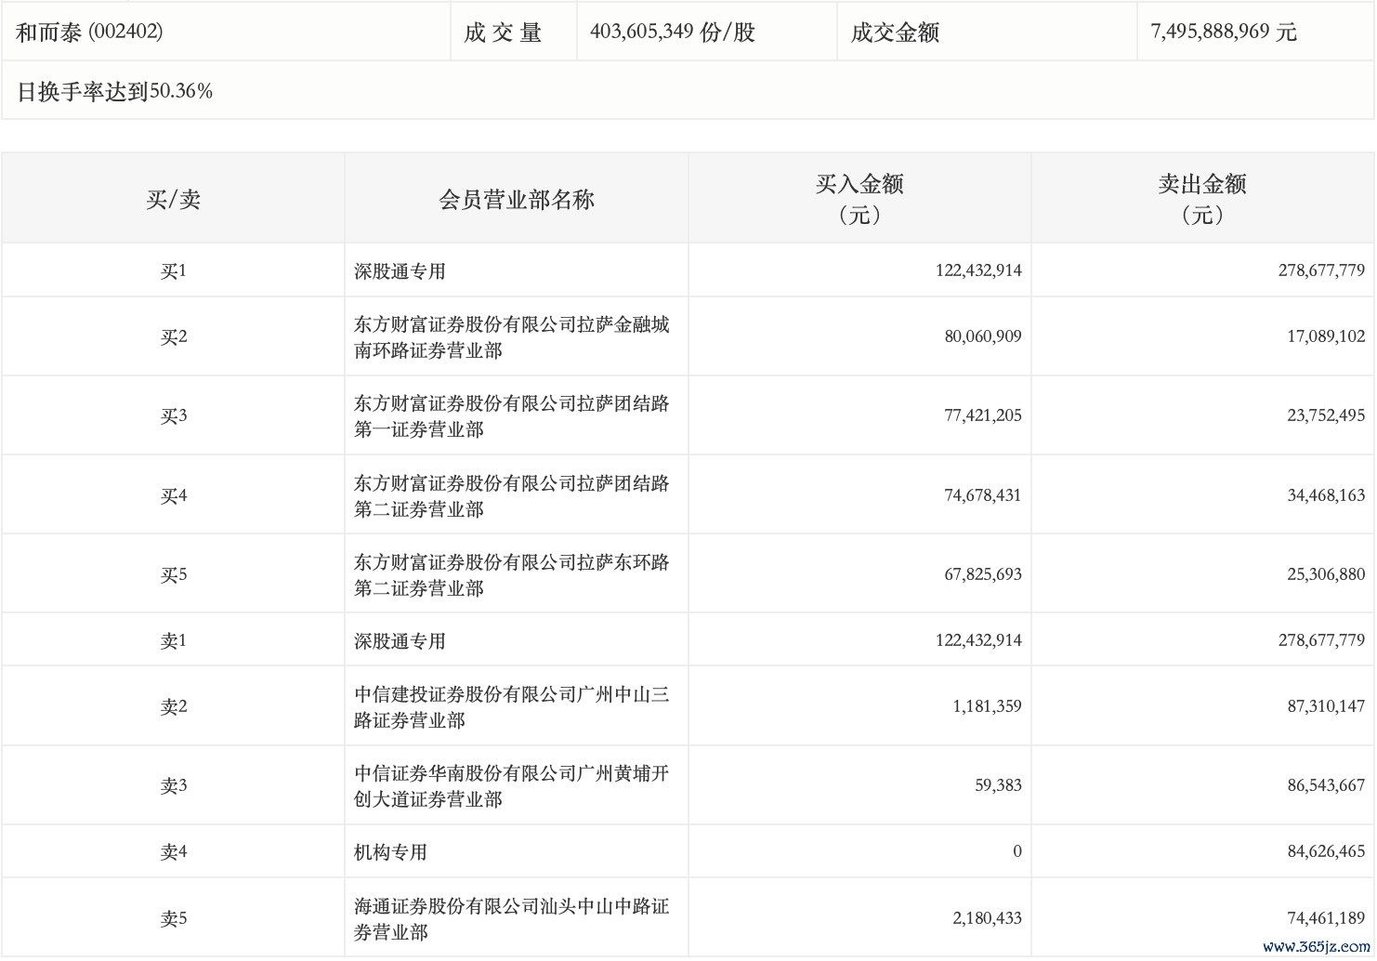This screenshot has width=1377, height=961.
Task: Click the sell amount 87,310,147
Action: pos(1326,706)
